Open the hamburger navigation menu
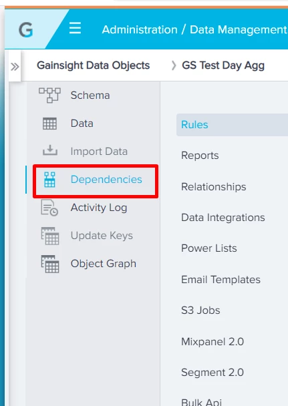The width and height of the screenshot is (288, 406). [75, 28]
